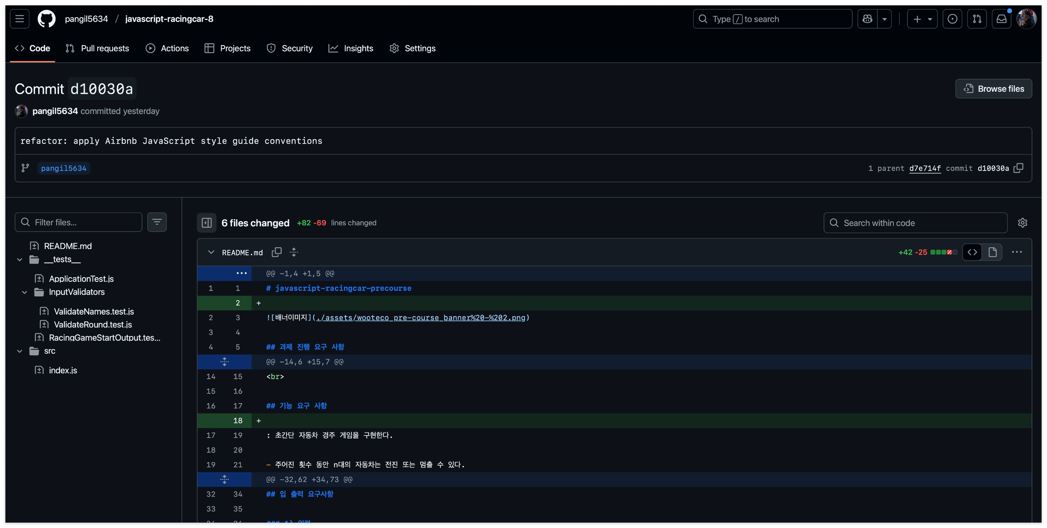Open the hamburger navigation menu
The height and width of the screenshot is (528, 1047).
click(x=20, y=19)
